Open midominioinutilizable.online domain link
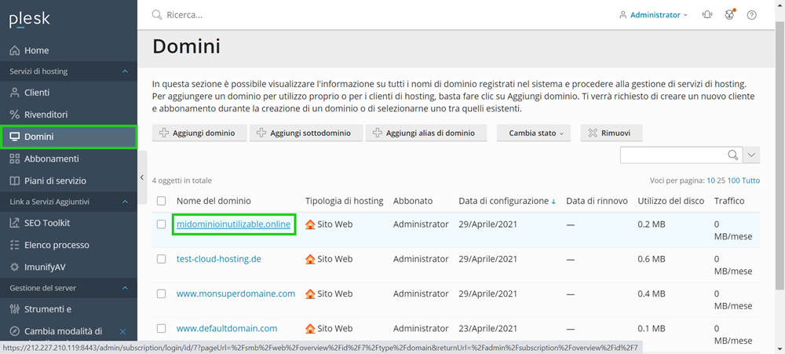 pos(233,224)
